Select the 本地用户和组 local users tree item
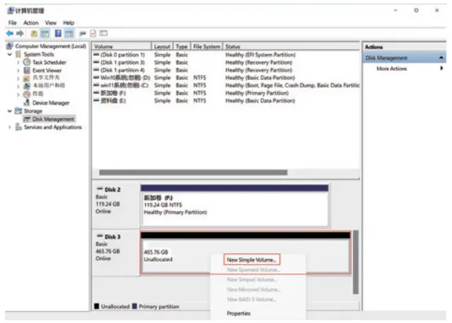 pos(49,86)
